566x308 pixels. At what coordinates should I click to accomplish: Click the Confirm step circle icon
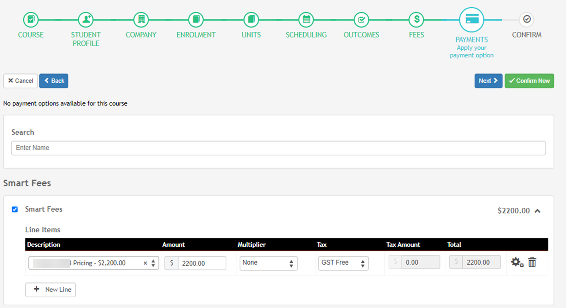[x=527, y=19]
